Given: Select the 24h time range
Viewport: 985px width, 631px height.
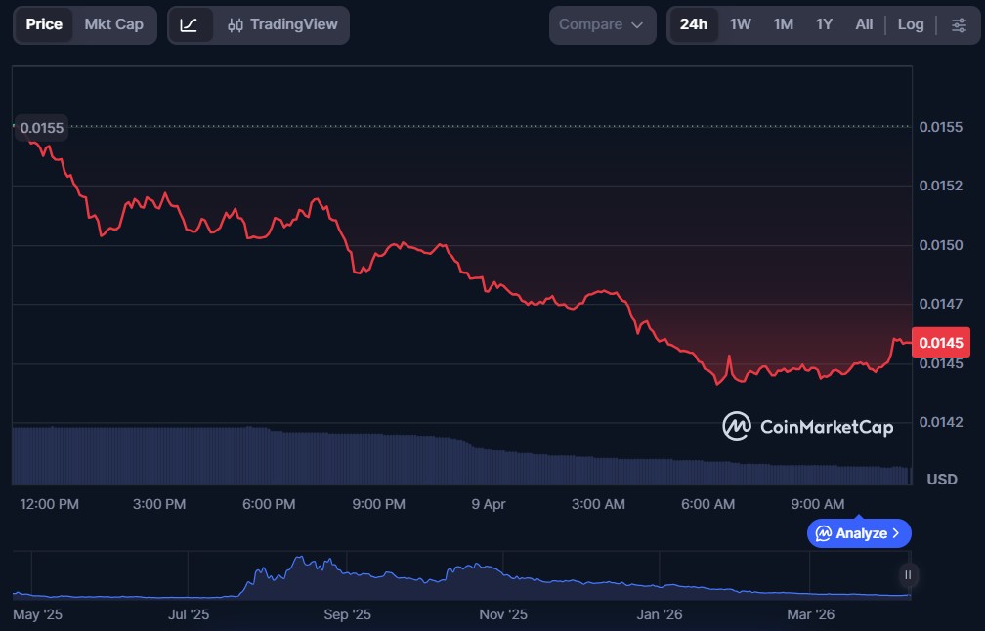Looking at the screenshot, I should pyautogui.click(x=693, y=24).
